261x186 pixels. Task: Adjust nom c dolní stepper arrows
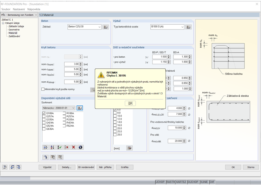[81, 69]
